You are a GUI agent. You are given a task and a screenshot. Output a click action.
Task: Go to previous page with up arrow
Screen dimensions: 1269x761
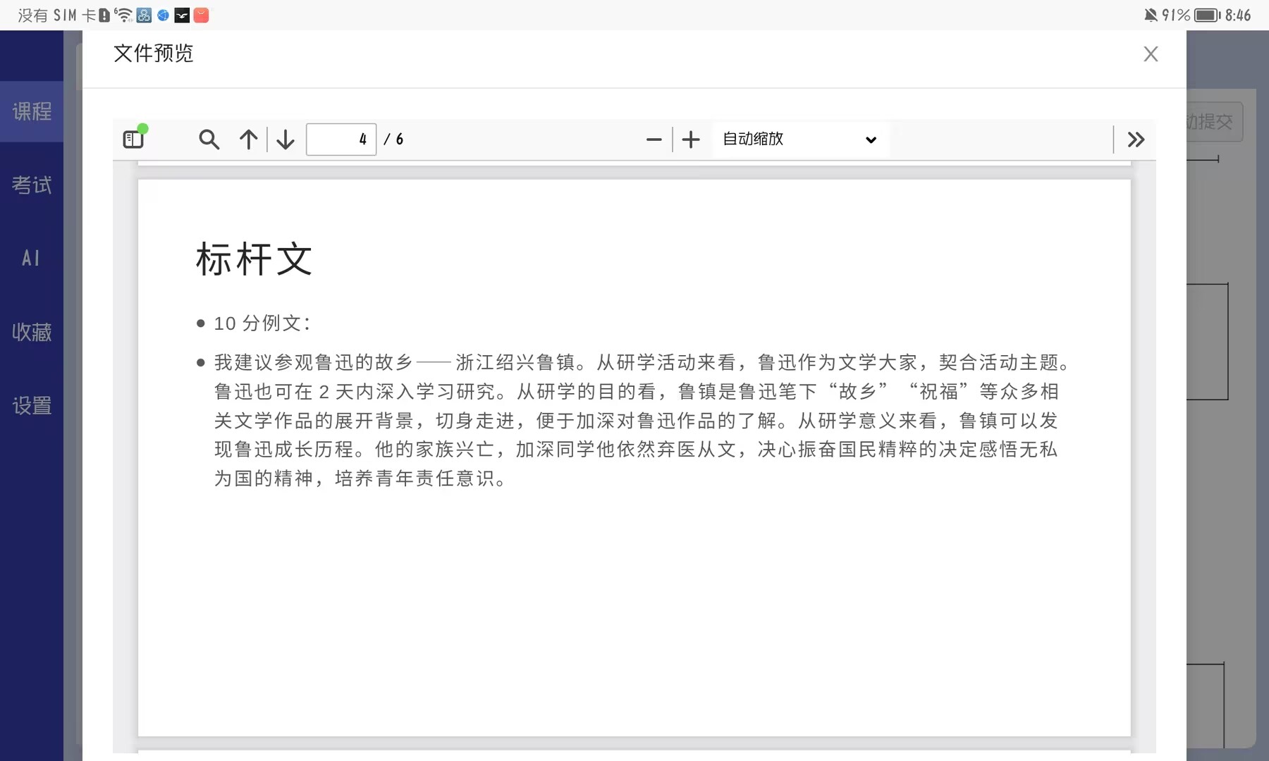(x=248, y=140)
